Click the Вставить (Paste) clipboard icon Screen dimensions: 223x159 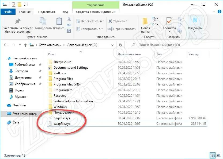pos(59,21)
